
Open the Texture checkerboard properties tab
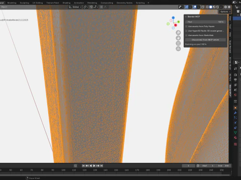point(235,144)
